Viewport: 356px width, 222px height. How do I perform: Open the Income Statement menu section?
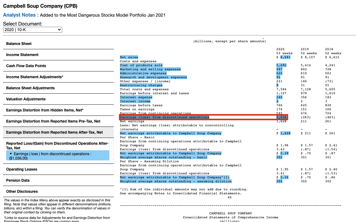[x=22, y=55]
